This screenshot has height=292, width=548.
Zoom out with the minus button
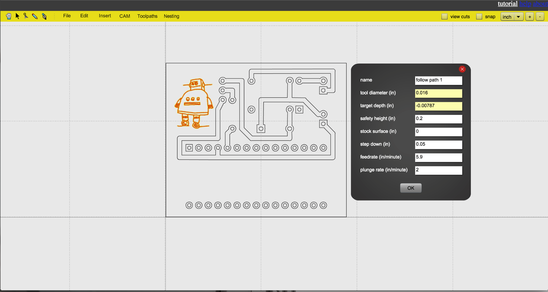[540, 16]
